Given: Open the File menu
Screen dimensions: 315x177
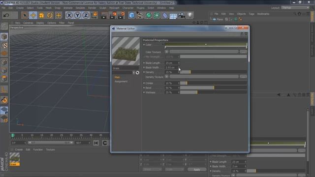Looking at the screenshot, I should point(3,8).
